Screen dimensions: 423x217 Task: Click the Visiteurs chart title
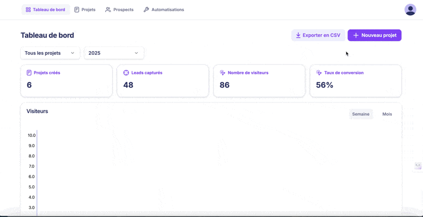pos(37,111)
